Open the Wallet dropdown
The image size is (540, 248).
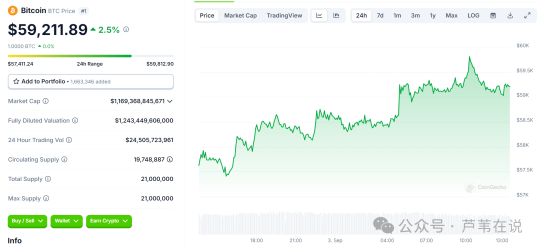coord(67,221)
